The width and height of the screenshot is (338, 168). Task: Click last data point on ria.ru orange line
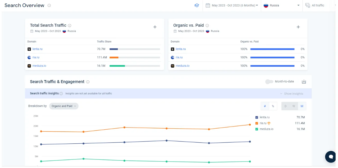[250, 125]
